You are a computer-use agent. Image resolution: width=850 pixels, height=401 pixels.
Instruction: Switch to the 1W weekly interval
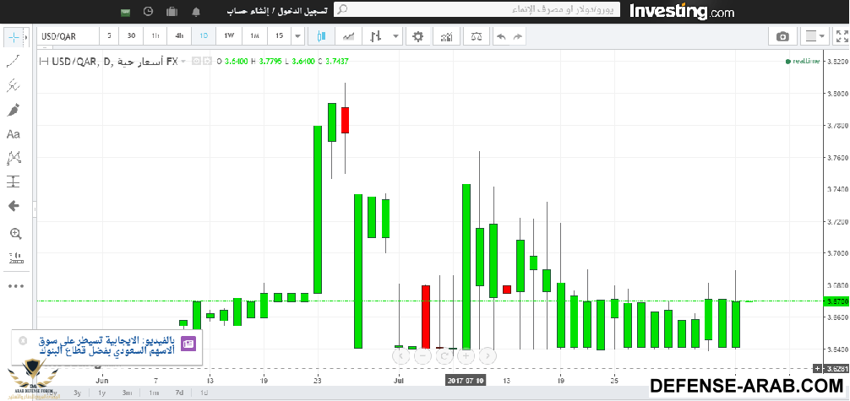tap(229, 36)
